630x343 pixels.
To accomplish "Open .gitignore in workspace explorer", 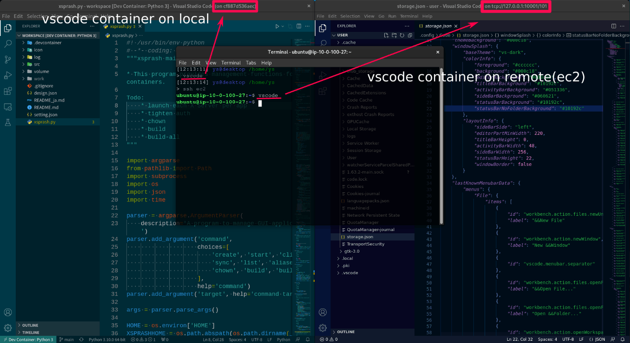I will (58, 86).
